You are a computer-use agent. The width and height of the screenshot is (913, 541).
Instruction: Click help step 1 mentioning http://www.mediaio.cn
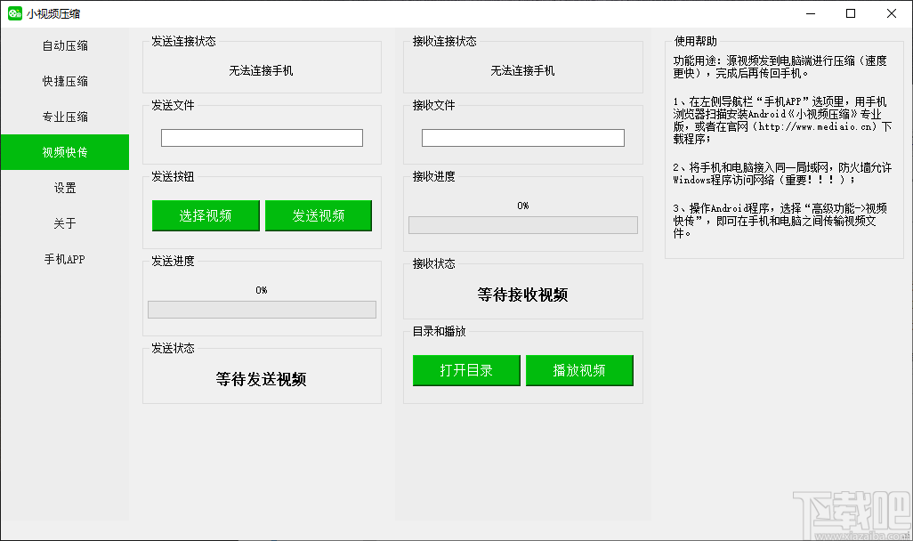pos(782,120)
